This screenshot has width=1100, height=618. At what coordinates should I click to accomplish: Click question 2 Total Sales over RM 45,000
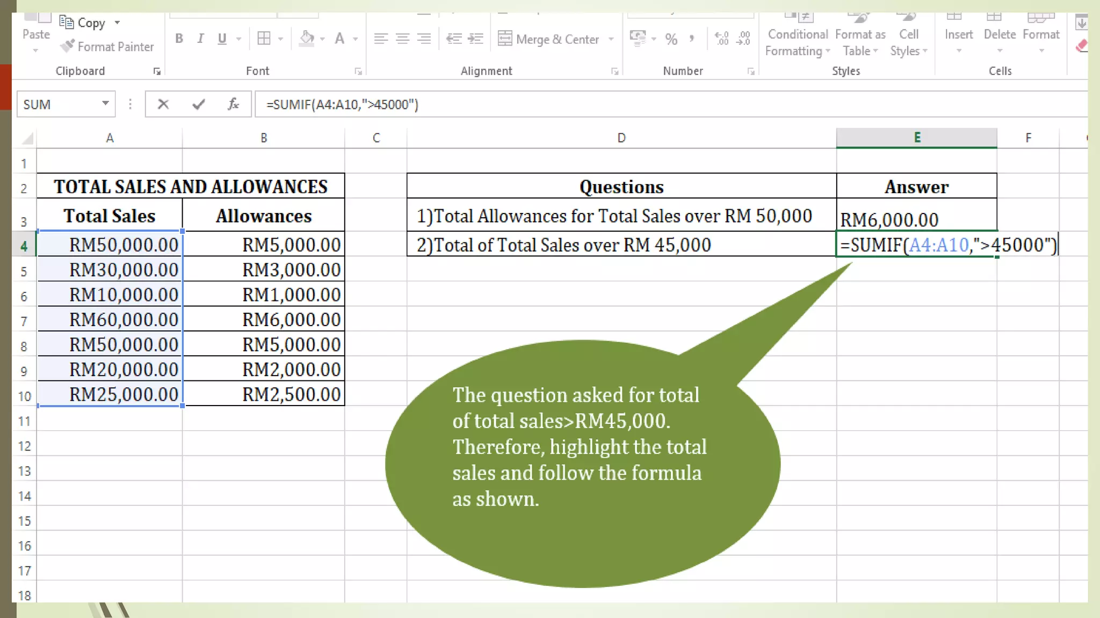(621, 245)
